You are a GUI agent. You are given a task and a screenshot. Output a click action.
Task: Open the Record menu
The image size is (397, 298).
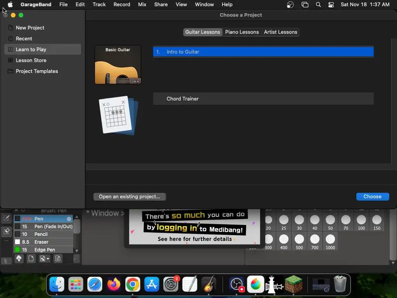122,5
